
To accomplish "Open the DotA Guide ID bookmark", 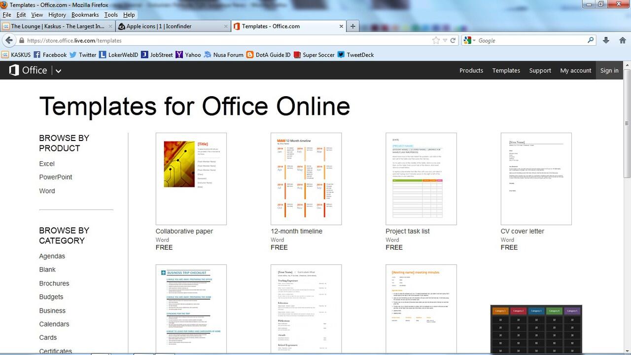I will [269, 55].
